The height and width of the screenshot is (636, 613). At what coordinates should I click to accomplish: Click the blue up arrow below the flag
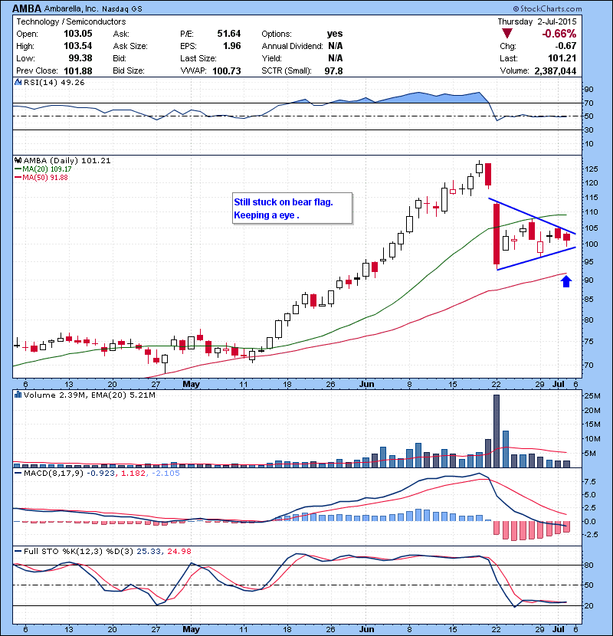(566, 281)
